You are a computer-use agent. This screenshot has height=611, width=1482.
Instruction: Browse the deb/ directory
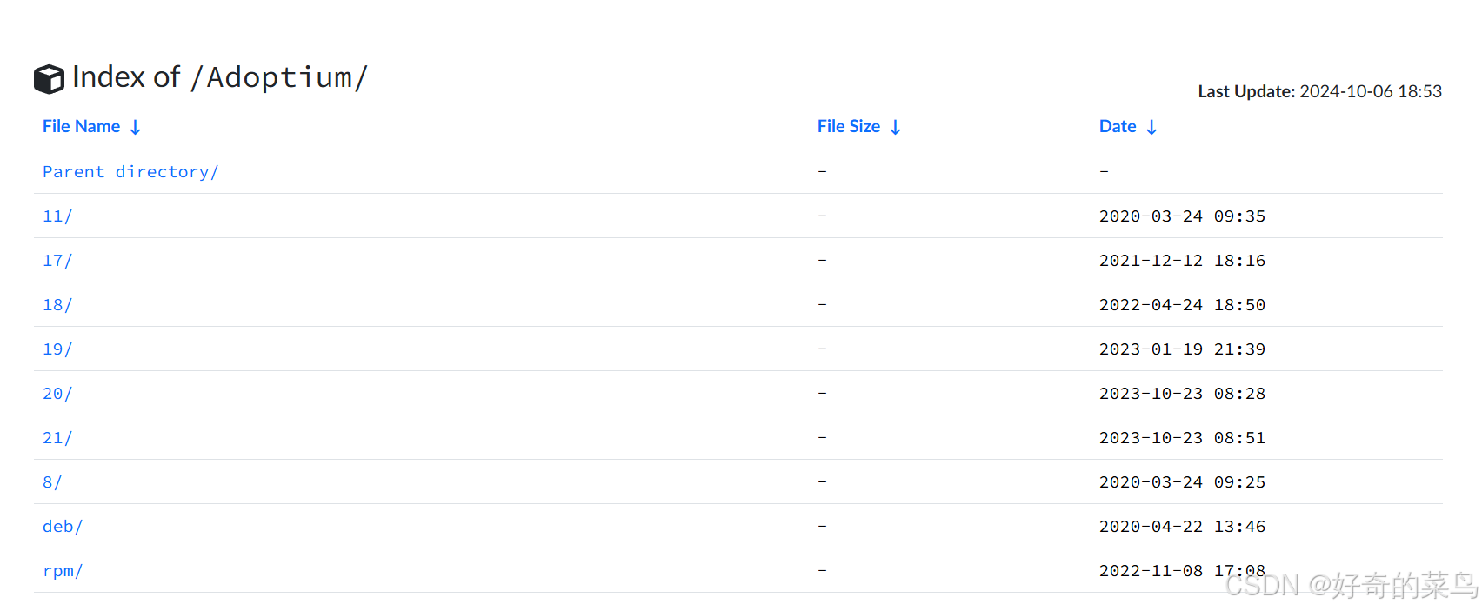tap(63, 527)
